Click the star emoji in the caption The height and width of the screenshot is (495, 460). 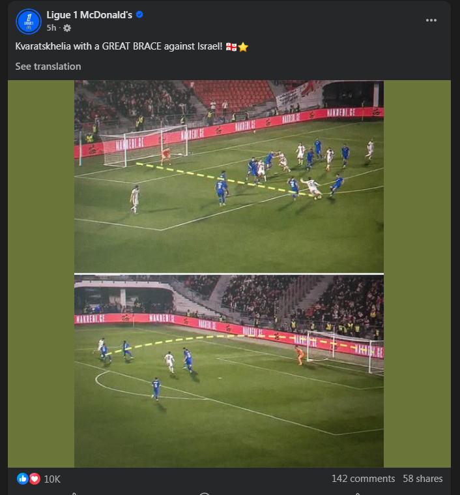243,47
